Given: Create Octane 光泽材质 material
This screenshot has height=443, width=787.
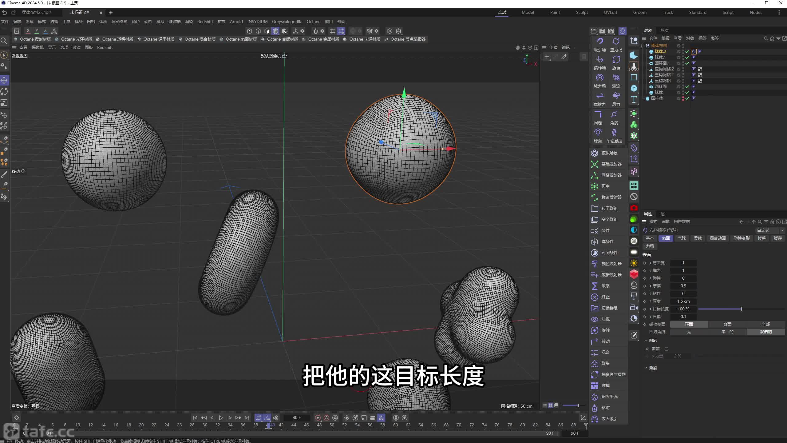Looking at the screenshot, I should point(73,39).
